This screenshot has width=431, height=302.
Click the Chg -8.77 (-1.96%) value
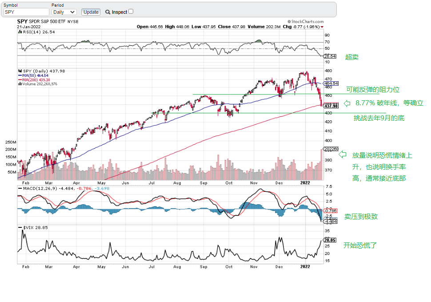tap(301, 27)
